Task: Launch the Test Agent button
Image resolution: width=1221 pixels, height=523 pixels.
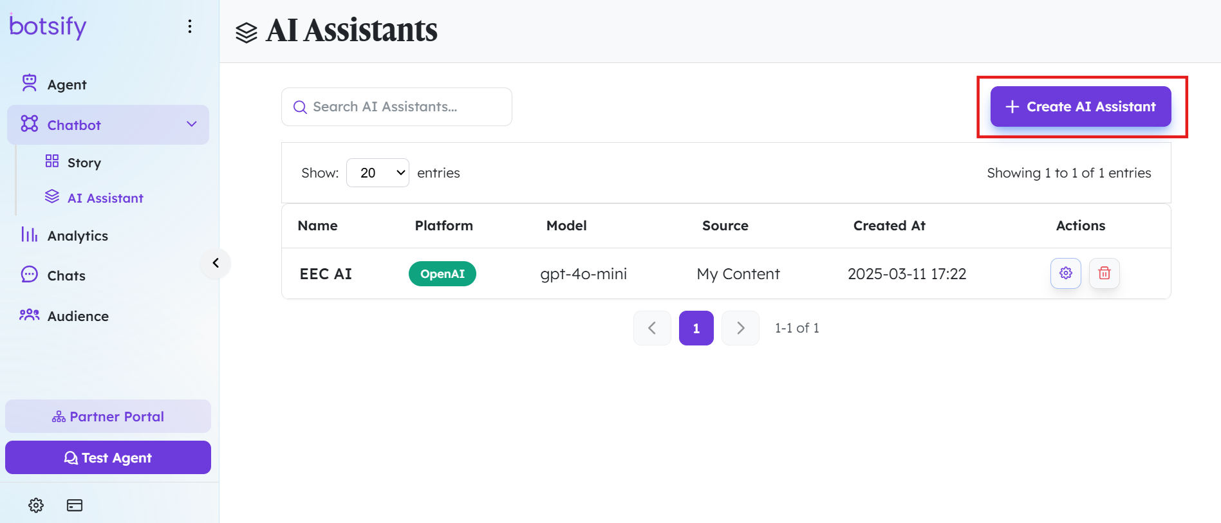Action: [108, 457]
